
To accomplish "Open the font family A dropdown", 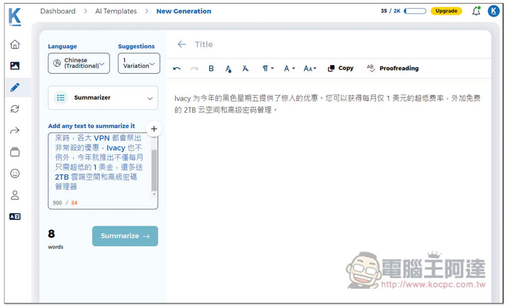I will (x=289, y=68).
